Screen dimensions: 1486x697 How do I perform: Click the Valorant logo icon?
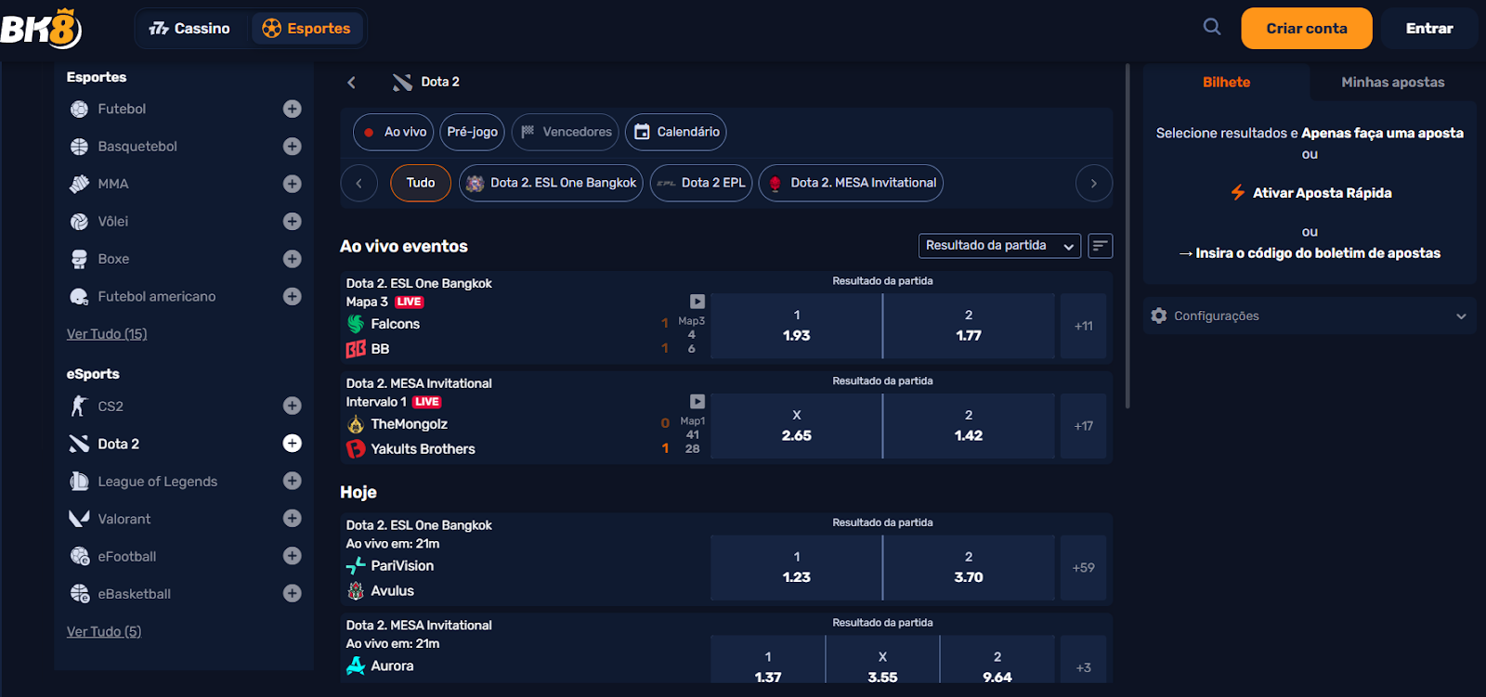tap(79, 519)
